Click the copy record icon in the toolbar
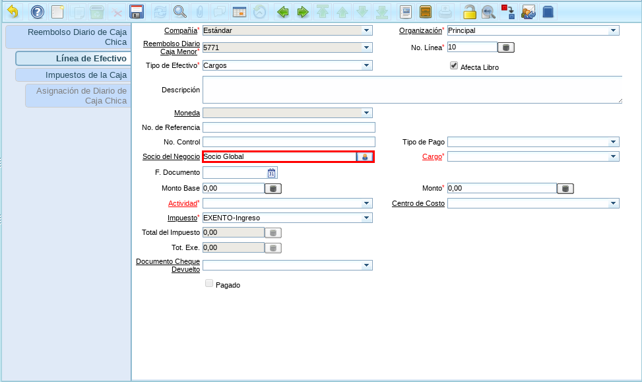The image size is (642, 382). coord(77,12)
